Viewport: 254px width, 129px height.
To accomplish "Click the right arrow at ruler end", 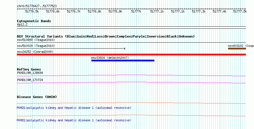I will pyautogui.click(x=245, y=9).
